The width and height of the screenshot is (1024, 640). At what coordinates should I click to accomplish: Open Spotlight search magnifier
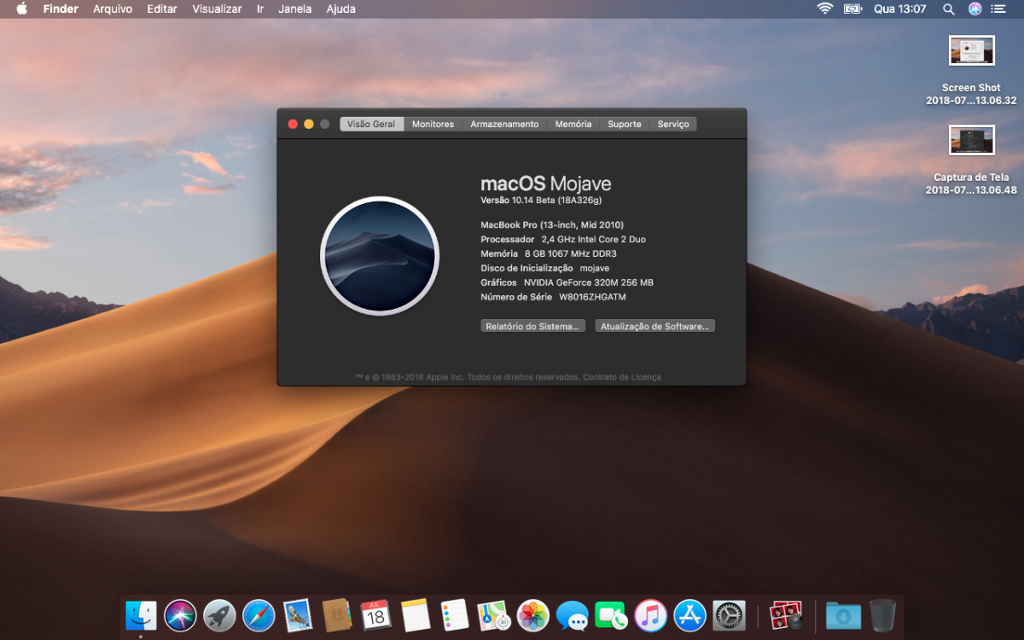pos(948,9)
